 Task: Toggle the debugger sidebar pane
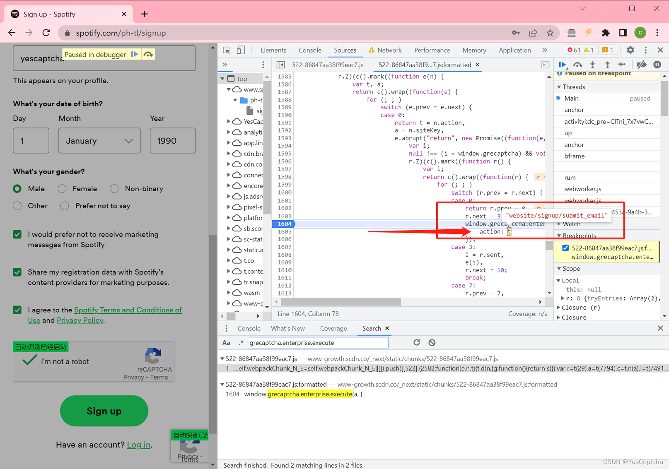point(545,65)
